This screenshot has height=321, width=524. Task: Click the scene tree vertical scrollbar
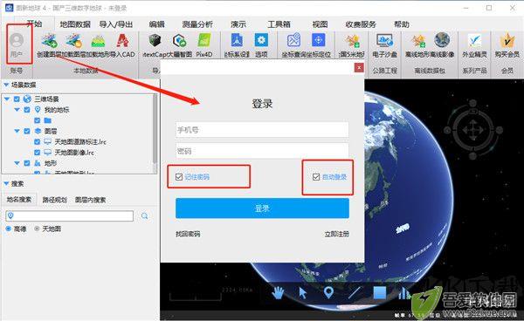pyautogui.click(x=155, y=128)
